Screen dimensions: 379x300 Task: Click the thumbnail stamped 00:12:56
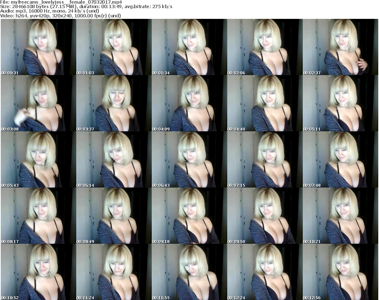(341, 272)
